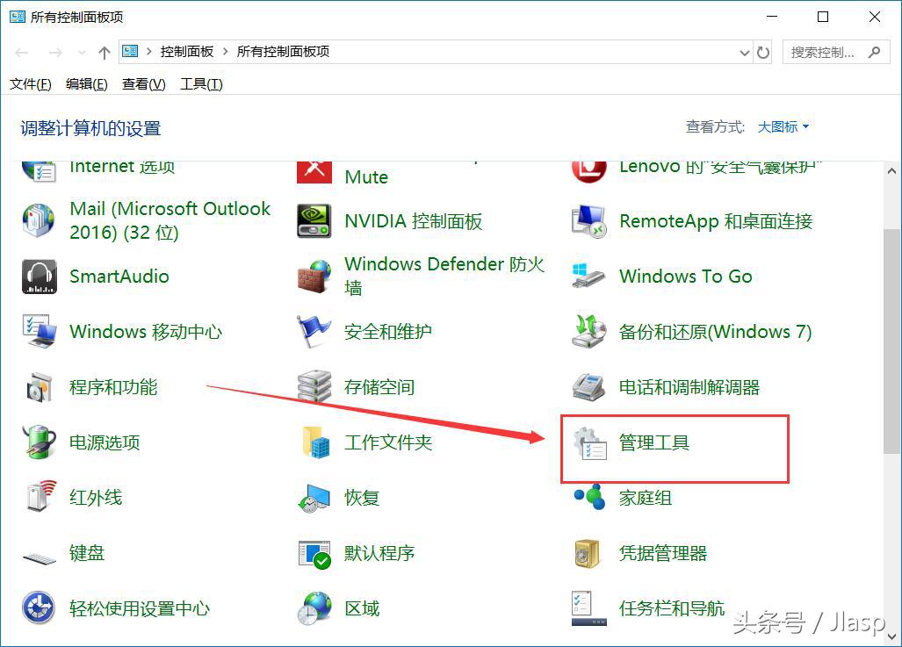Open the Windows To Go icon
This screenshot has height=647, width=902.
point(589,276)
